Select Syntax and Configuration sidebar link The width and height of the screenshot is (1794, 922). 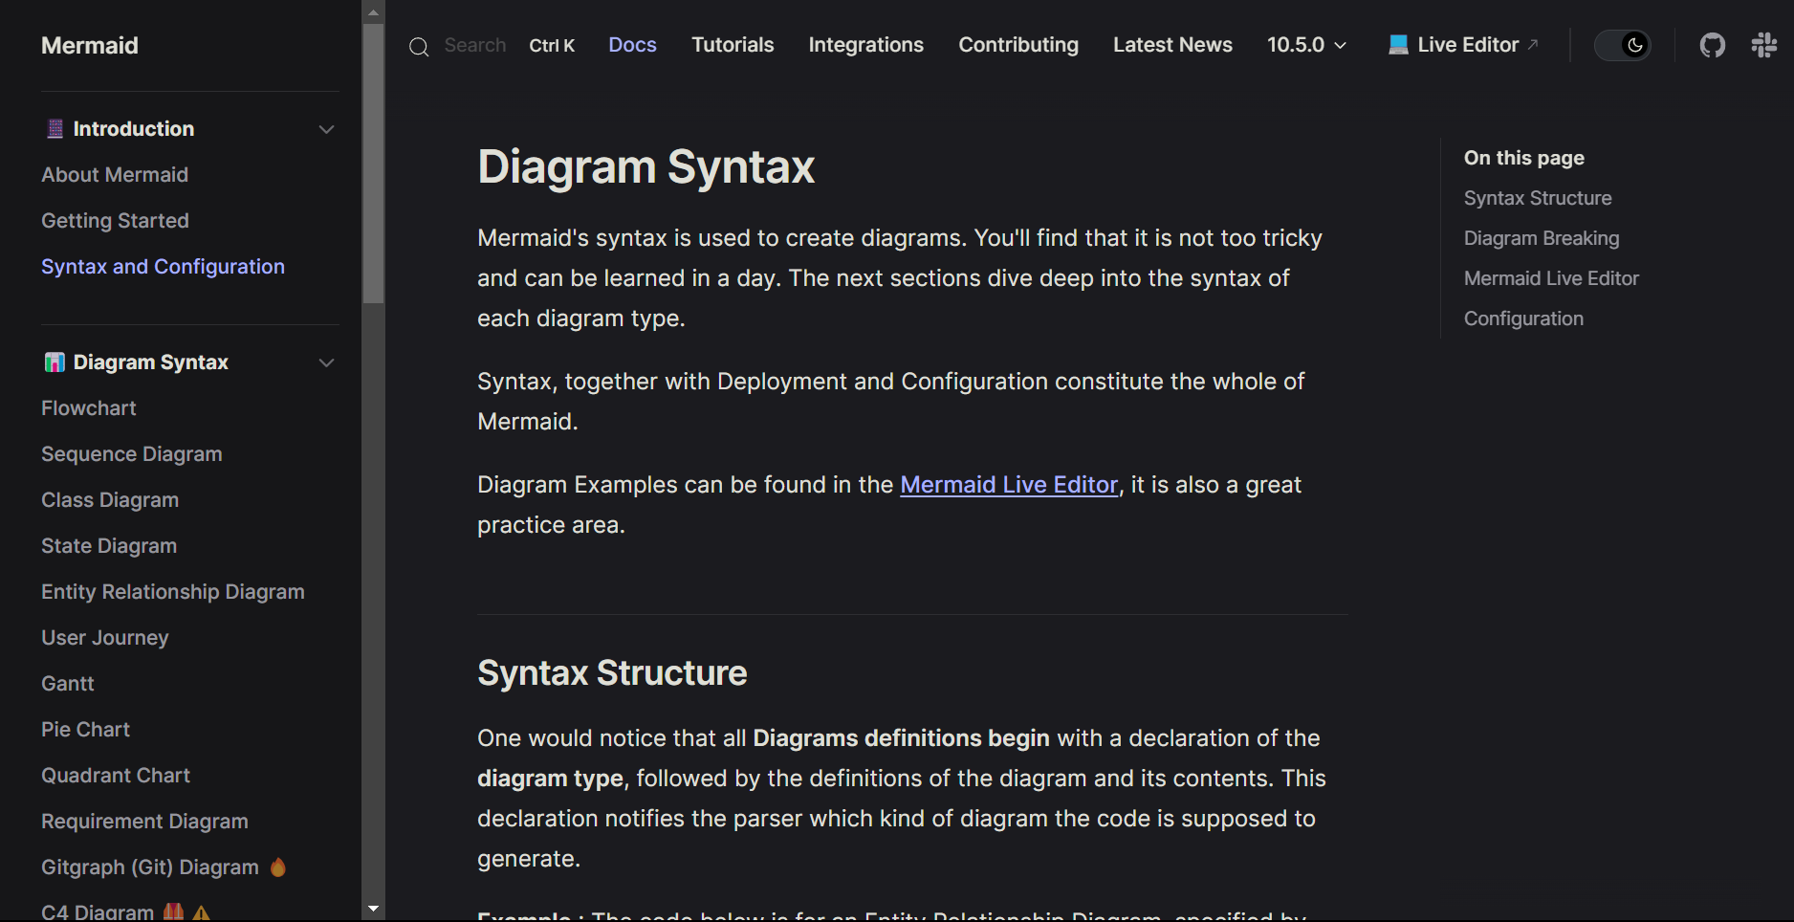point(163,267)
